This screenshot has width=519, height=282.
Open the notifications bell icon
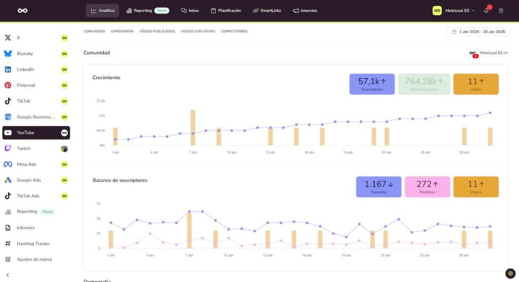click(486, 11)
